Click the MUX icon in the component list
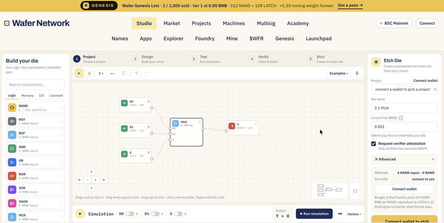The height and width of the screenshot is (223, 444). point(12,217)
